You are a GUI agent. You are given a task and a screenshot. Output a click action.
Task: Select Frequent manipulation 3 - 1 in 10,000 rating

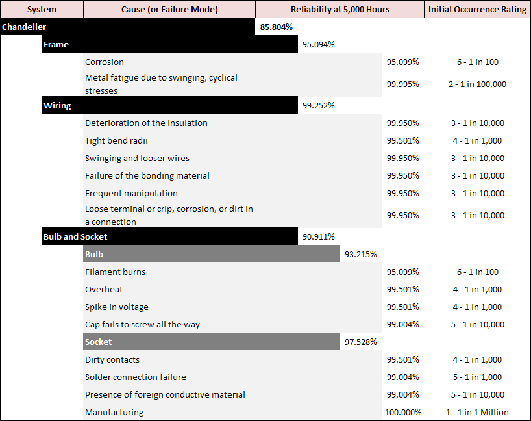point(478,193)
